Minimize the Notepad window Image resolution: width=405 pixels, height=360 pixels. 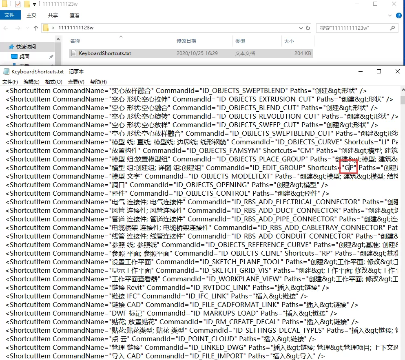360,71
